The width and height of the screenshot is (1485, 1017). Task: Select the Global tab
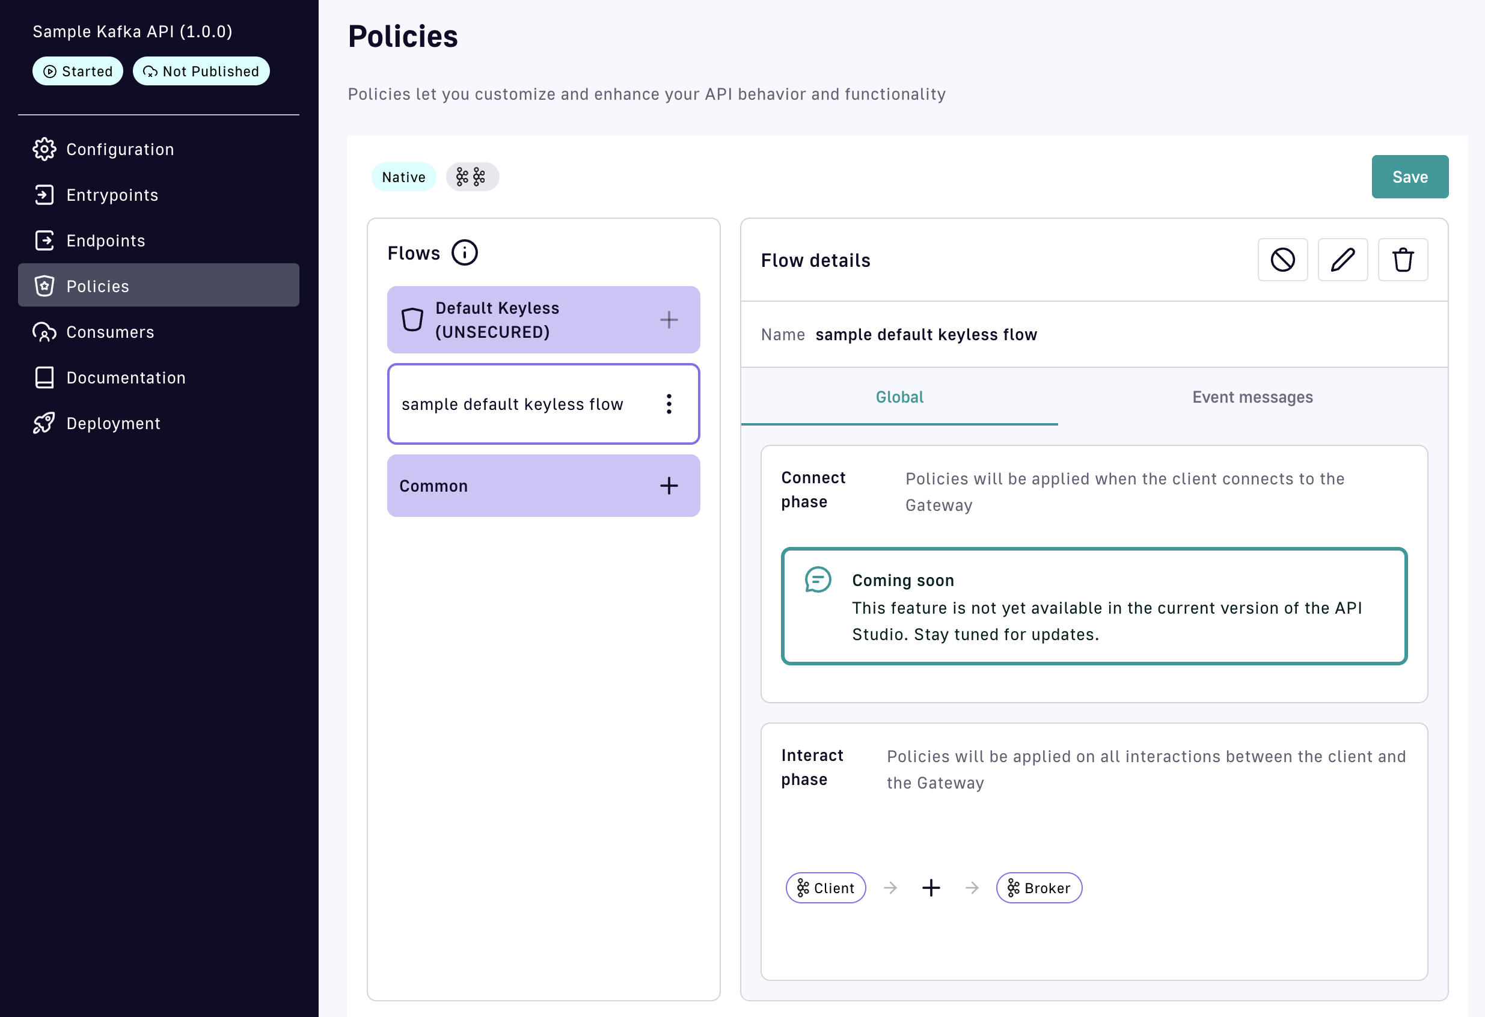click(898, 397)
